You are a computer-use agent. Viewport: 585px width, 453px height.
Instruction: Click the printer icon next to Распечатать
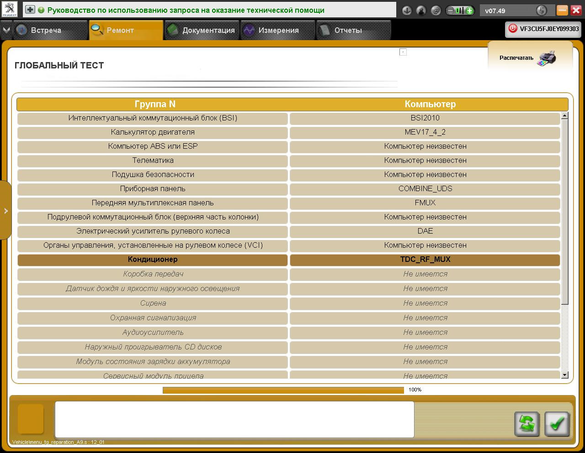click(547, 58)
